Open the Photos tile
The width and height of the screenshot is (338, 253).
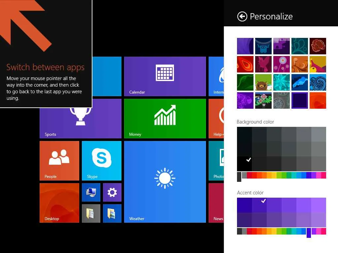[x=216, y=161]
